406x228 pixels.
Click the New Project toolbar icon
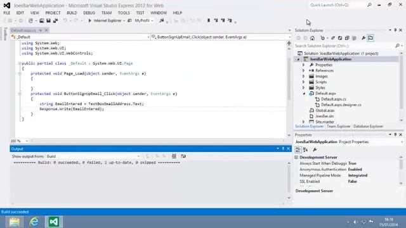(31, 20)
